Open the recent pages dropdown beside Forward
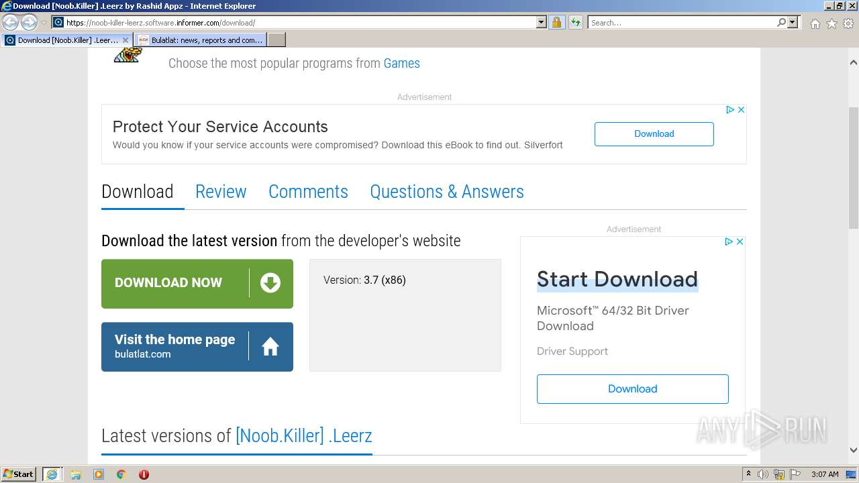 44,23
